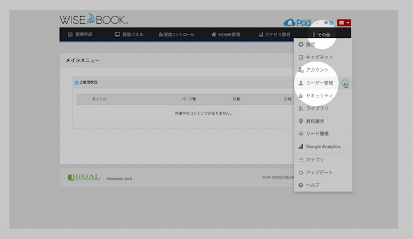Open キャビネット from the その他 menu

point(319,57)
